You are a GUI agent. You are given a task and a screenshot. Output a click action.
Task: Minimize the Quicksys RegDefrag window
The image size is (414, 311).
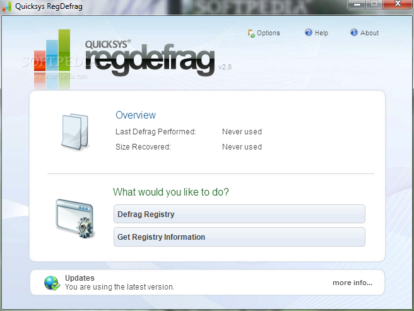tap(357, 4)
